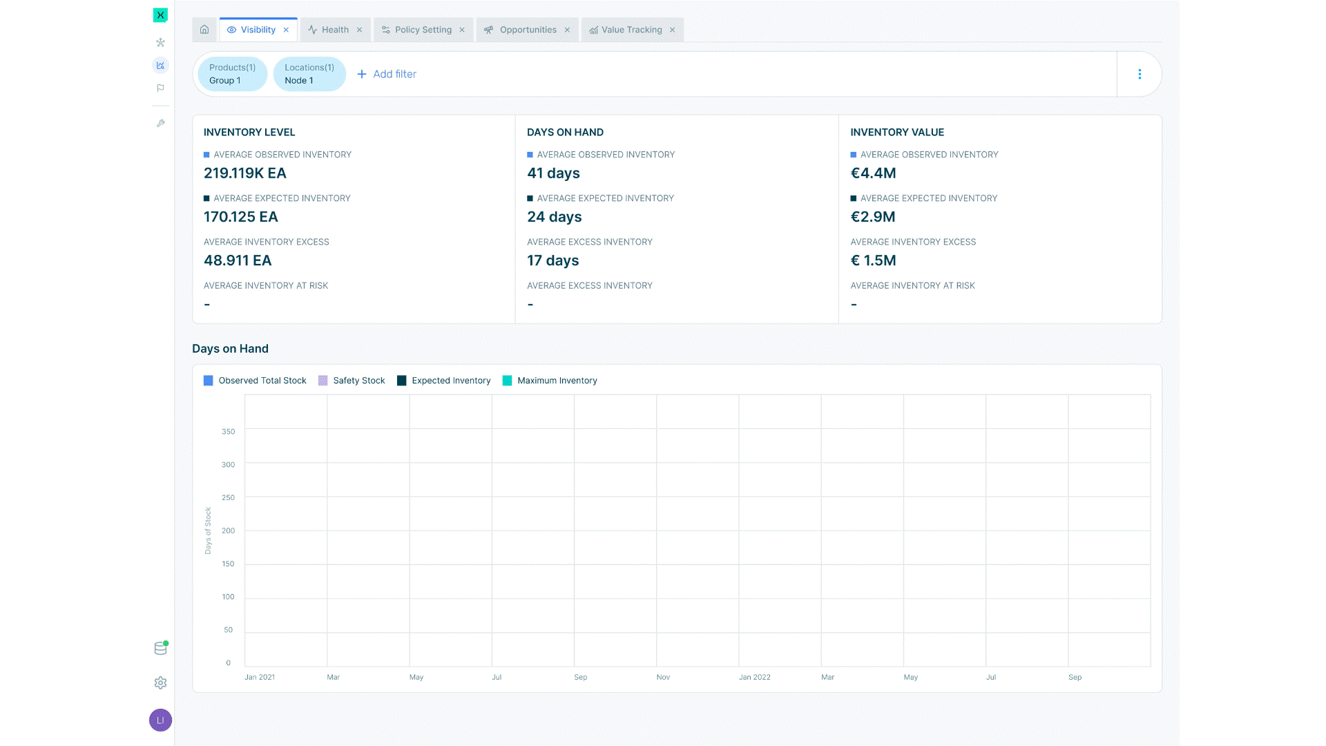Switch to the Value Tracking tab
The image size is (1326, 746).
click(631, 30)
